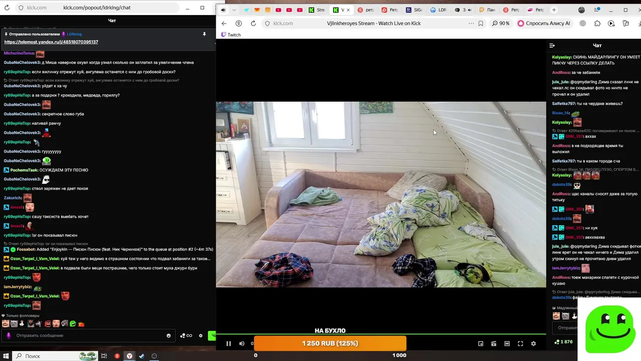Image resolution: width=641 pixels, height=361 pixels.
Task: Open video player settings gear
Action: click(x=533, y=343)
